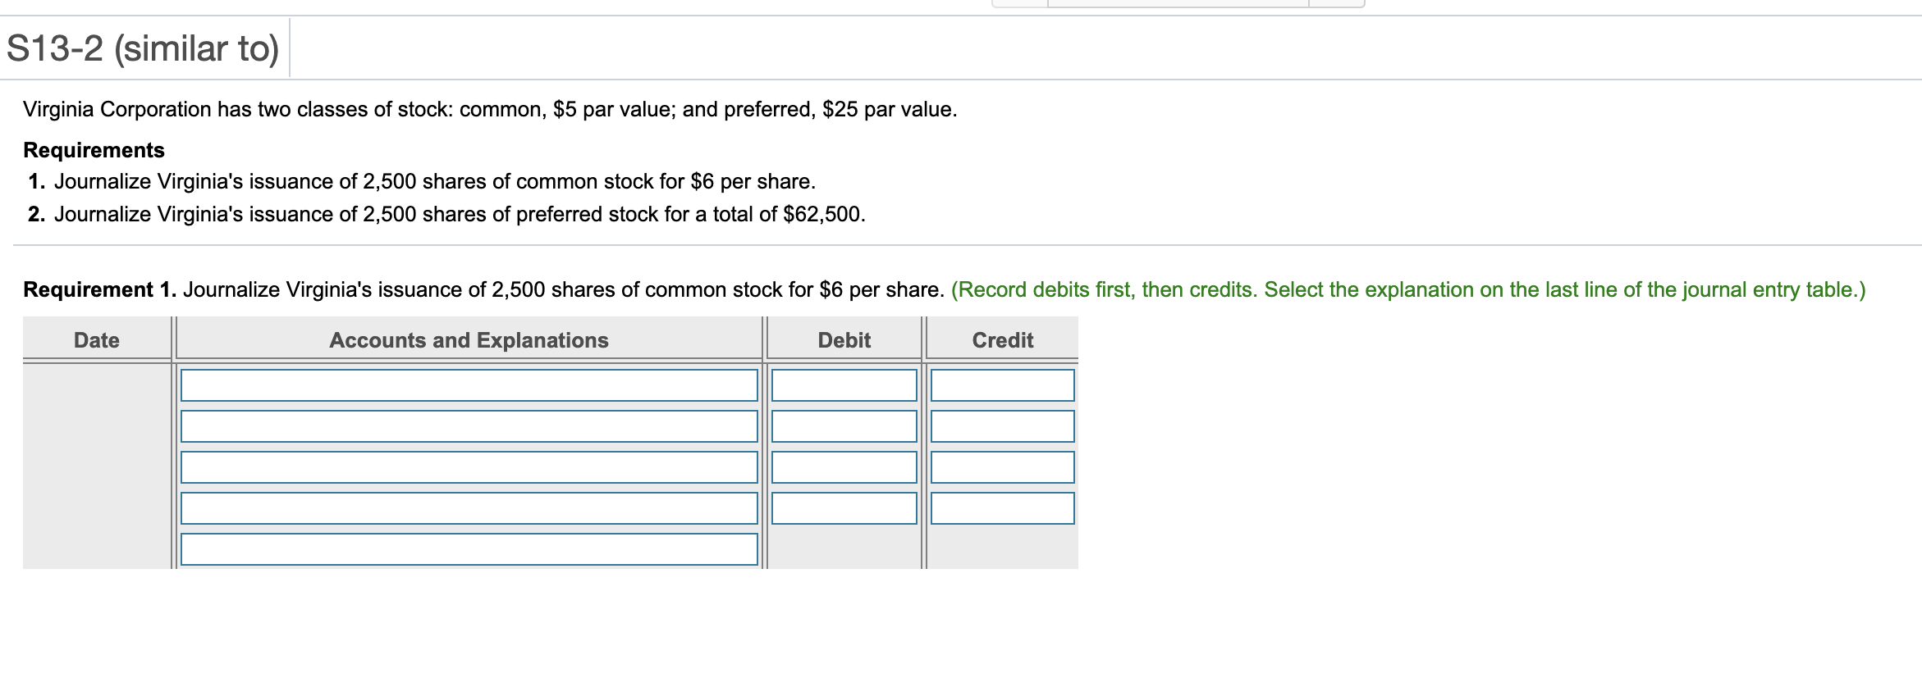1922x687 pixels.
Task: Click the Accounts and Explanations column header
Action: pyautogui.click(x=468, y=339)
